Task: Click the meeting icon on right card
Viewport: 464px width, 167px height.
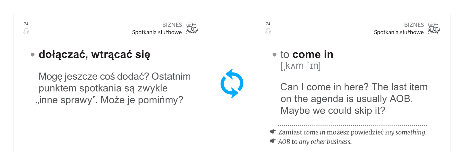Action: point(434,28)
